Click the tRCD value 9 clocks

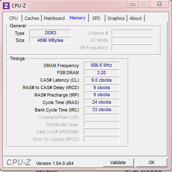click(101, 87)
